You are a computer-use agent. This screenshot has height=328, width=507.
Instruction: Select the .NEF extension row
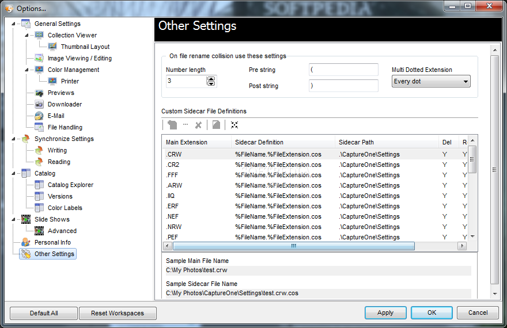click(315, 216)
